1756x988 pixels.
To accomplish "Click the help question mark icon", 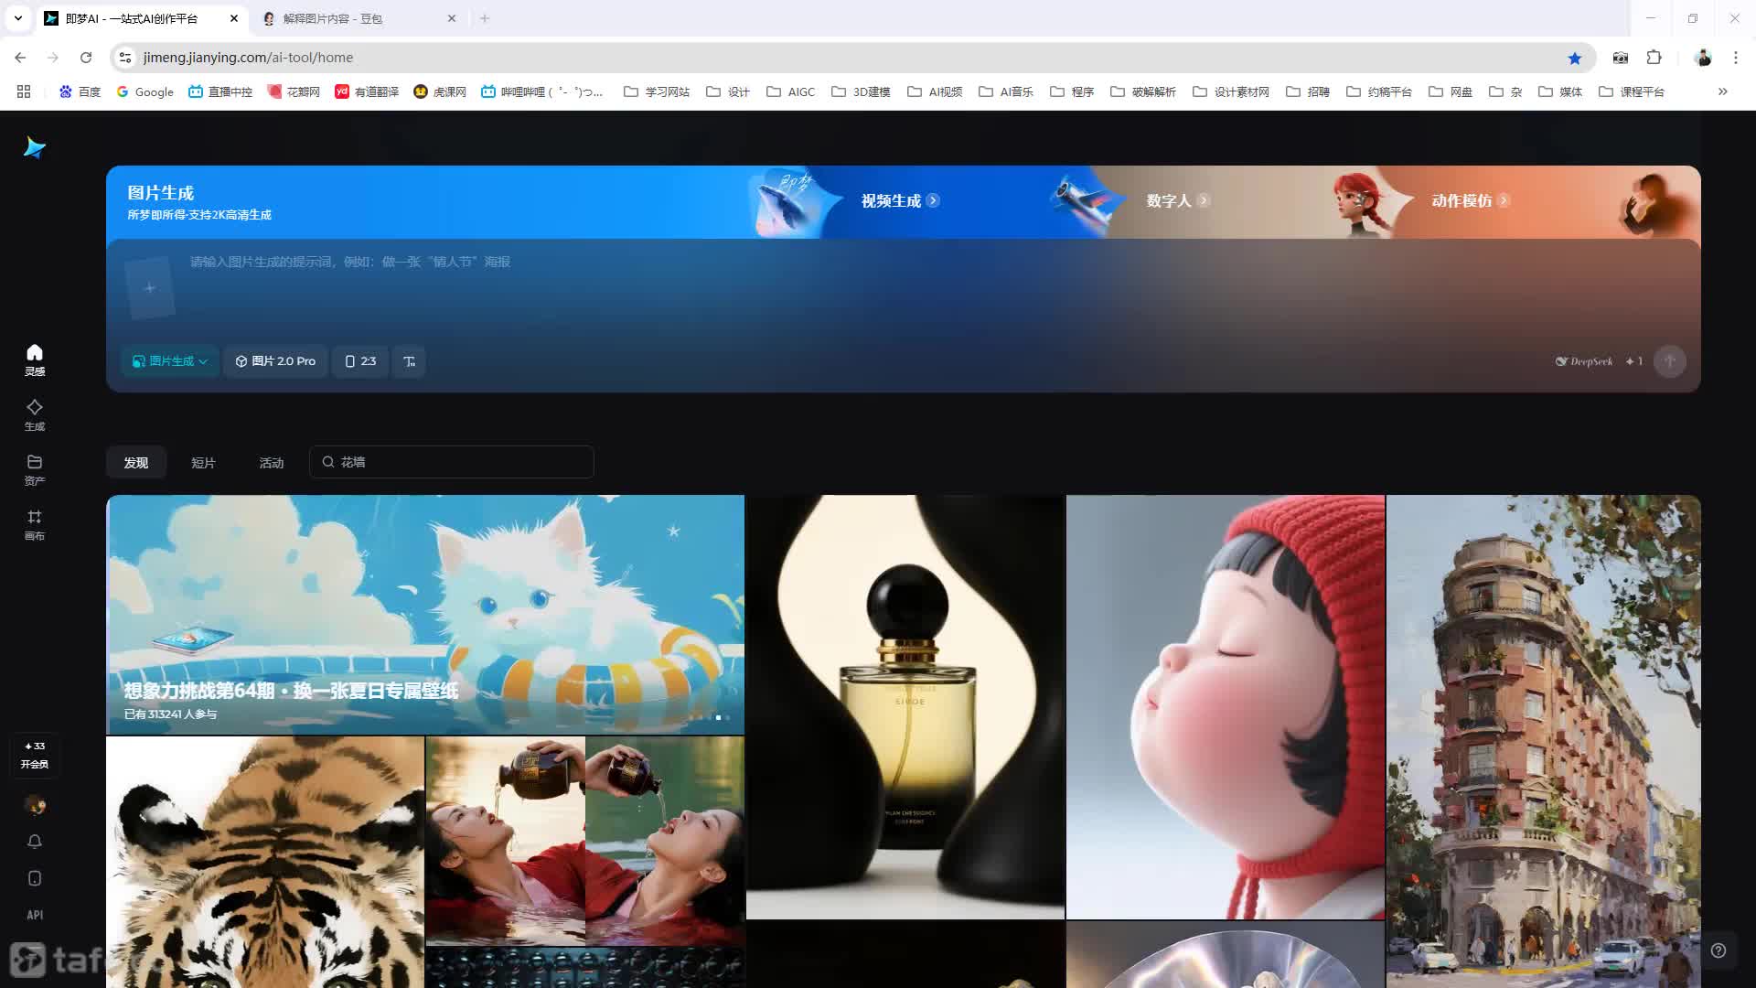I will click(1719, 950).
